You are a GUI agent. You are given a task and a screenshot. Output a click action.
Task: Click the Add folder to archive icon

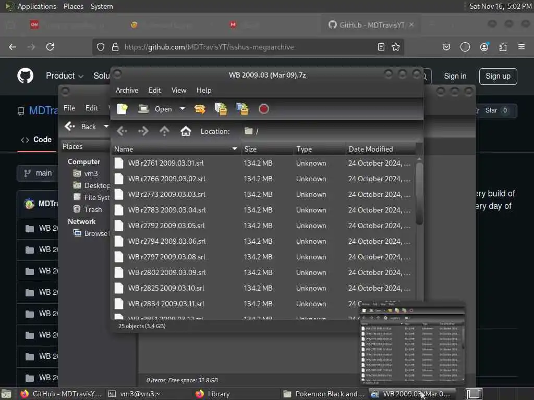pos(242,109)
